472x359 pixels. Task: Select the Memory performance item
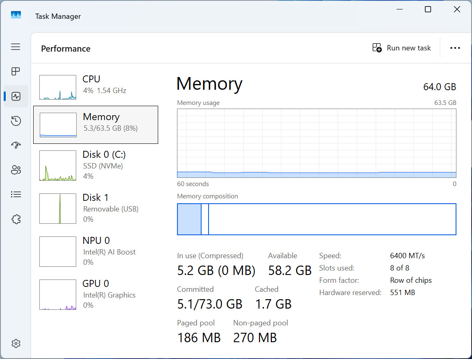96,125
